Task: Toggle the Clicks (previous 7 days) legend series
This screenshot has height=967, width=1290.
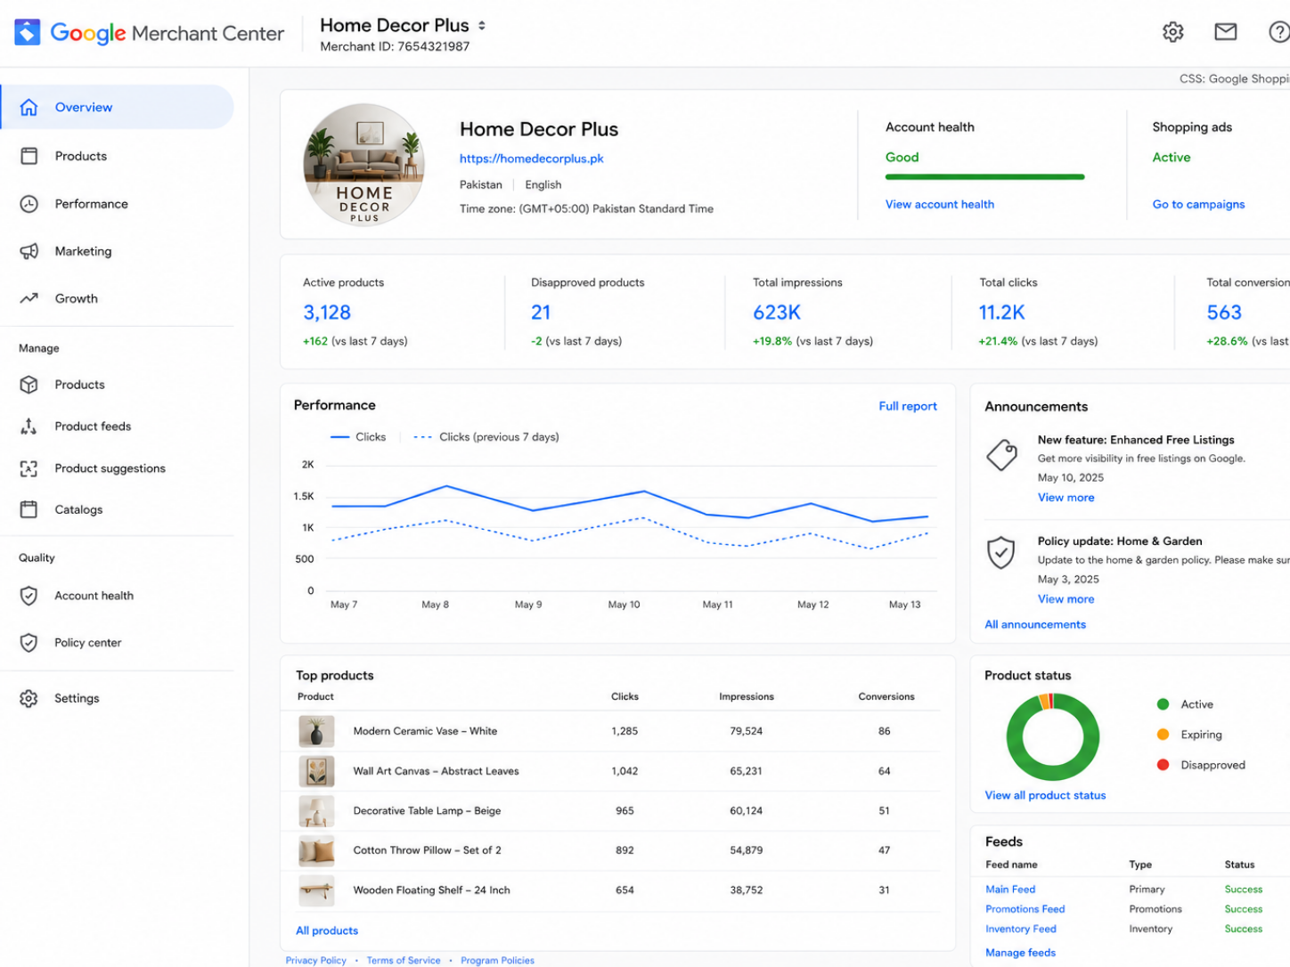Action: [x=486, y=437]
